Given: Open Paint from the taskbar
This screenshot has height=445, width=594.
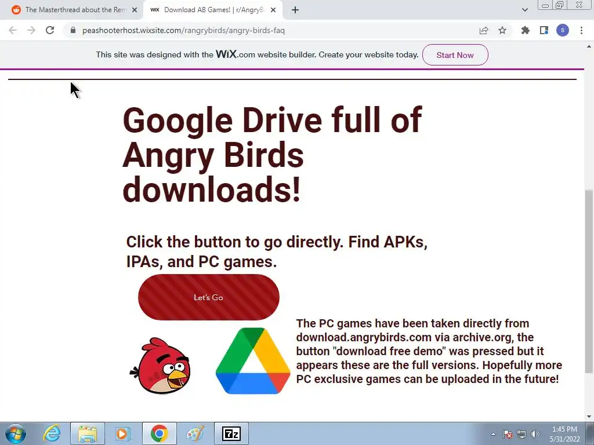Looking at the screenshot, I should pyautogui.click(x=195, y=433).
